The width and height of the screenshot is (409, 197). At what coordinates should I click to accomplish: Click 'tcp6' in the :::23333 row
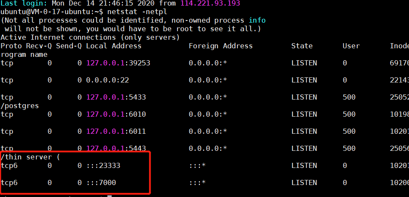pyautogui.click(x=9, y=165)
